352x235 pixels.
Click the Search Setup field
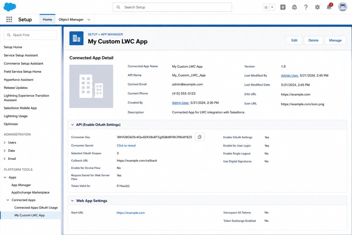pos(172,7)
